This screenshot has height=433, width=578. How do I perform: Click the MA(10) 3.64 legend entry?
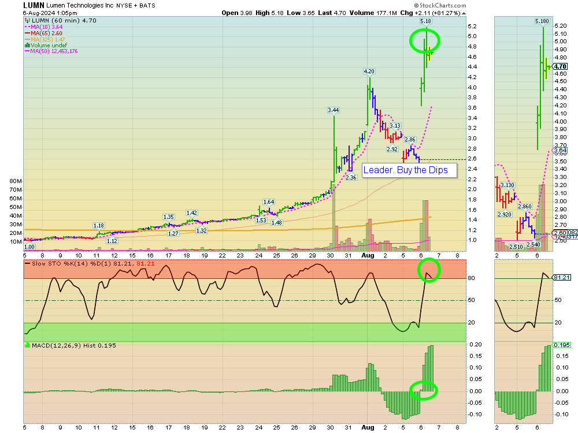[43, 27]
